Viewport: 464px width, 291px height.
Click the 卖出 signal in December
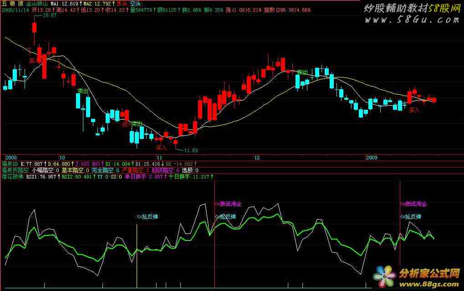point(302,72)
